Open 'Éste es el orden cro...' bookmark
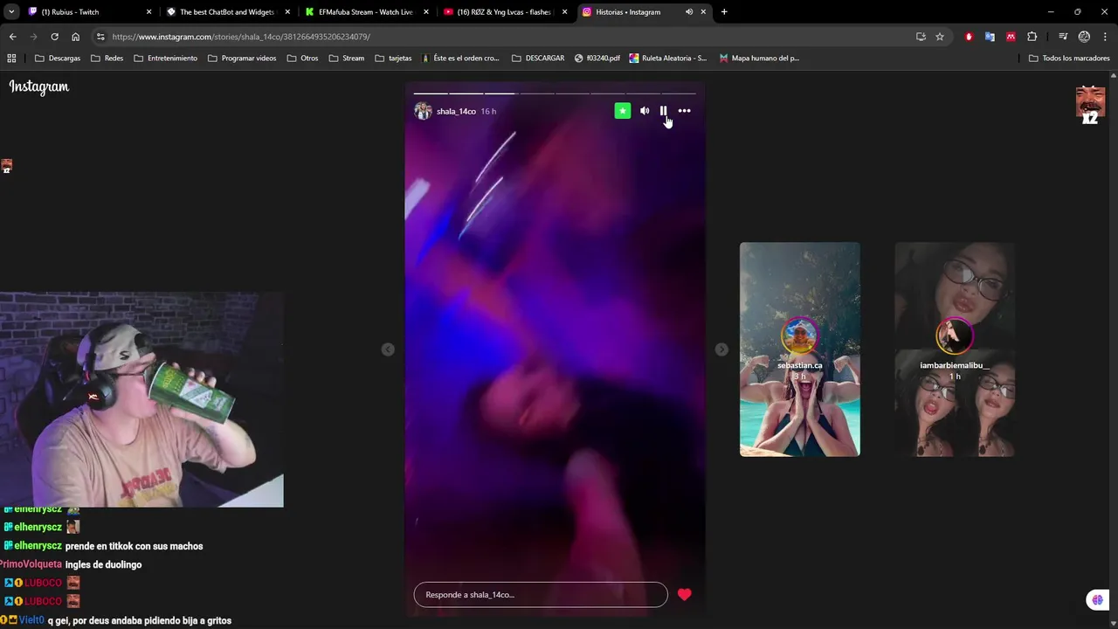1118x629 pixels. click(460, 59)
